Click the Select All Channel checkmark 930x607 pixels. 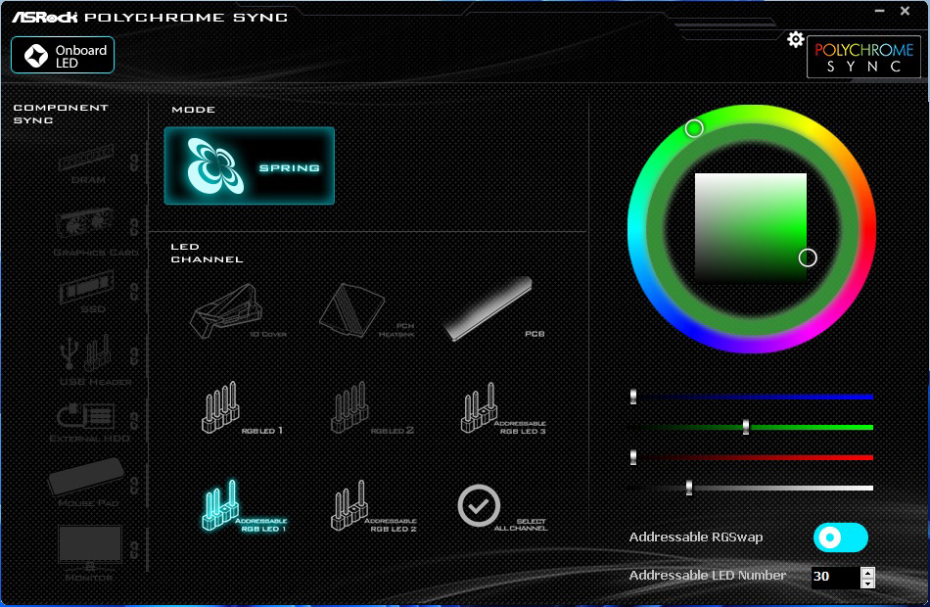479,505
